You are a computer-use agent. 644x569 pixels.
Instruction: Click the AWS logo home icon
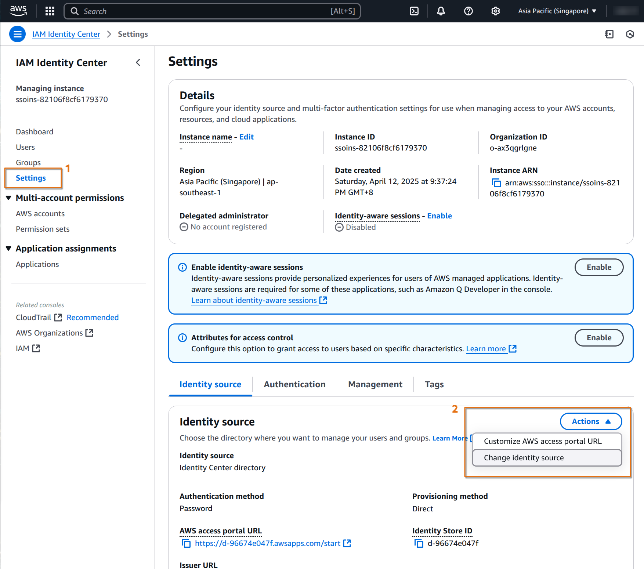(x=18, y=11)
